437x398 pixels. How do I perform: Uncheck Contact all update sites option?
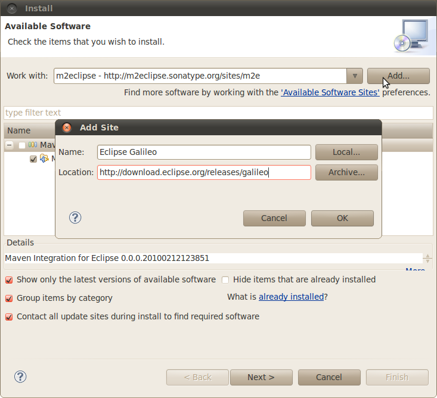[x=9, y=317]
